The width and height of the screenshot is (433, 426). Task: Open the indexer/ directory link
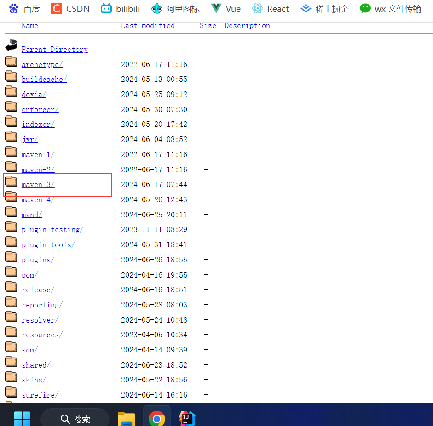(38, 125)
